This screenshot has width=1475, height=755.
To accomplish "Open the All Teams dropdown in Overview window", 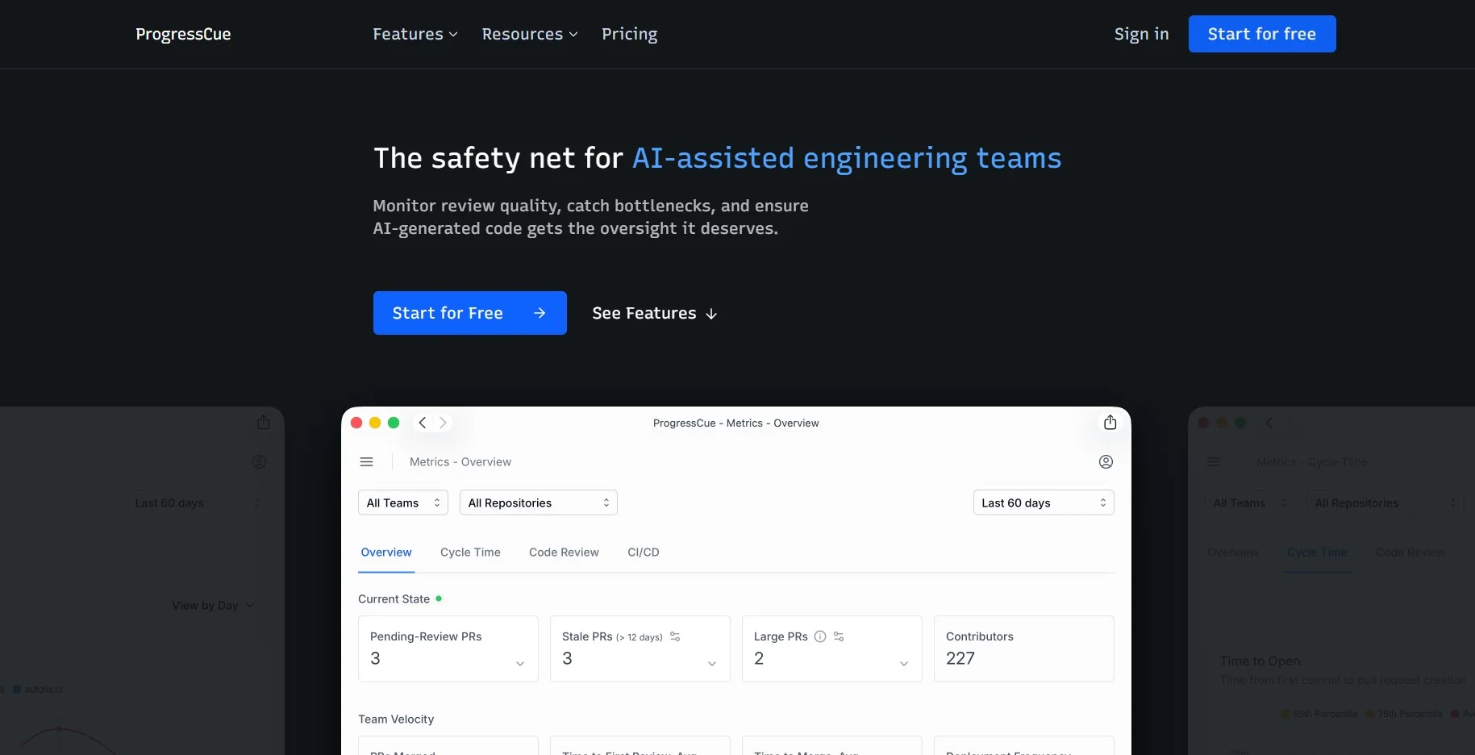I will 403,503.
